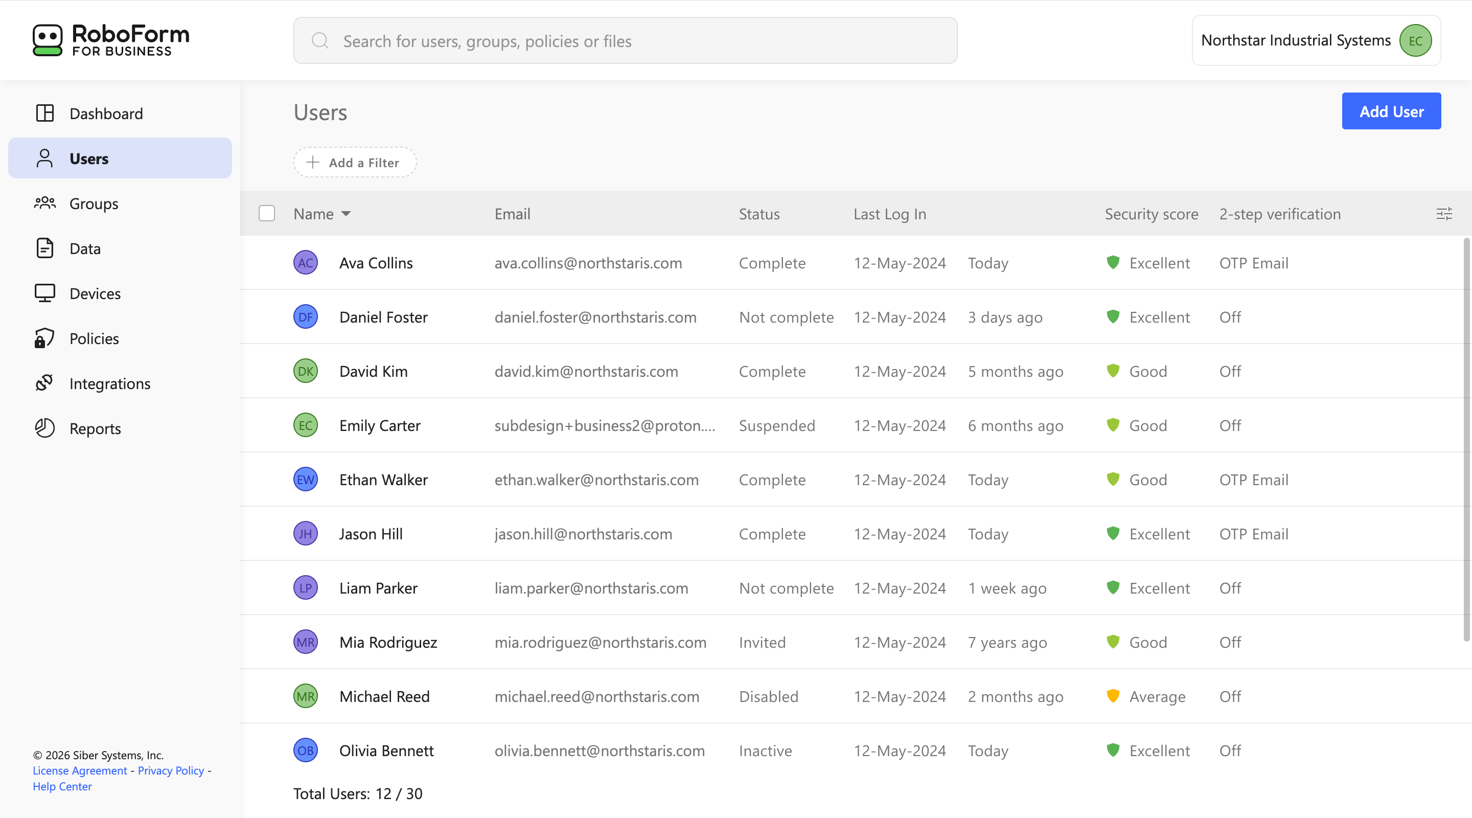Open the Privacy Policy link
This screenshot has width=1472, height=818.
click(171, 770)
